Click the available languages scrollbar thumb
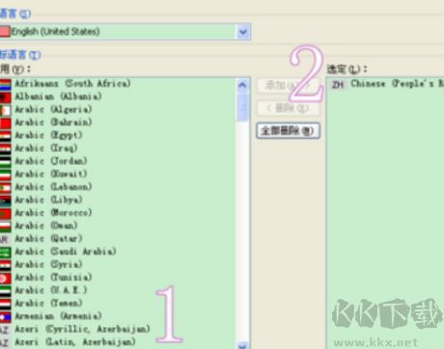This screenshot has height=349, width=444. (x=242, y=107)
